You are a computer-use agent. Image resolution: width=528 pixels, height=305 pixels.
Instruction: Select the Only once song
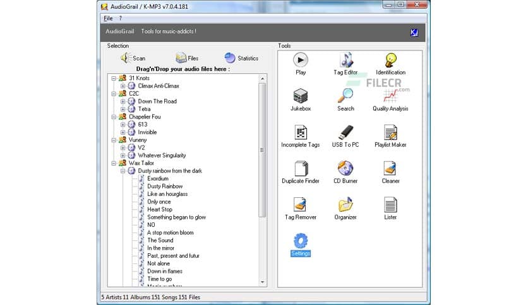(159, 202)
